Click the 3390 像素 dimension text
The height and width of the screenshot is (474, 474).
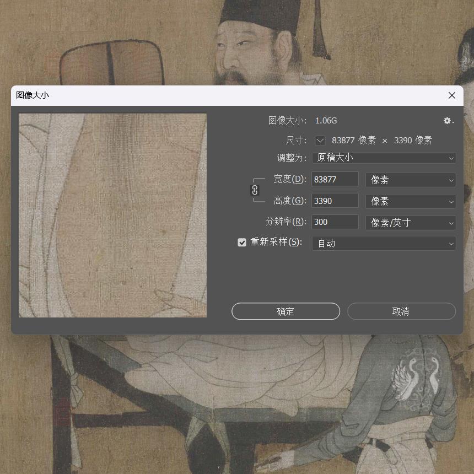point(413,140)
